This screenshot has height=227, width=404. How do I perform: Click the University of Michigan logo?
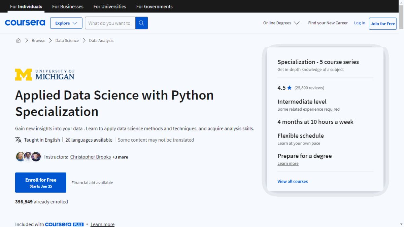pos(45,75)
